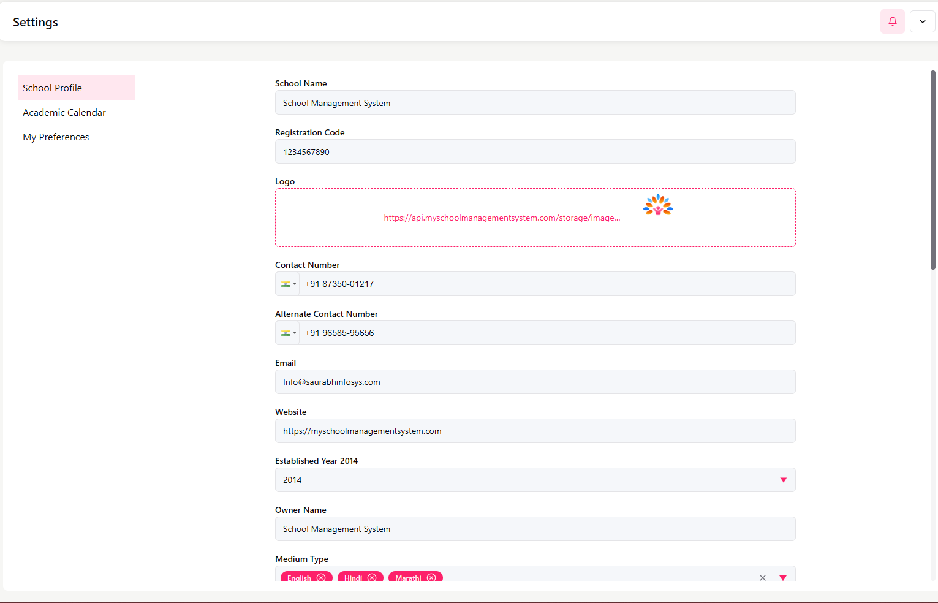Click the vertical page scrollbar

pos(932,172)
